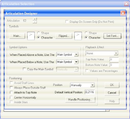Open the Flipped... symbol chooser

64,36
